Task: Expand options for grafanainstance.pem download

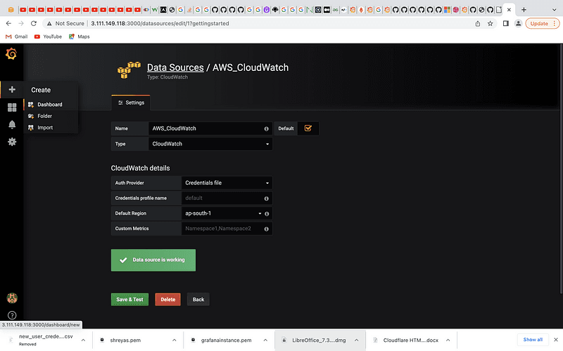Action: 265,340
